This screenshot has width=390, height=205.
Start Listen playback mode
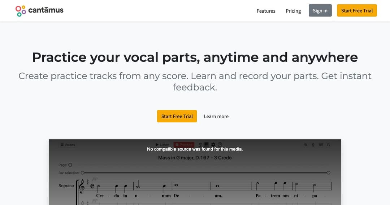[x=162, y=145]
